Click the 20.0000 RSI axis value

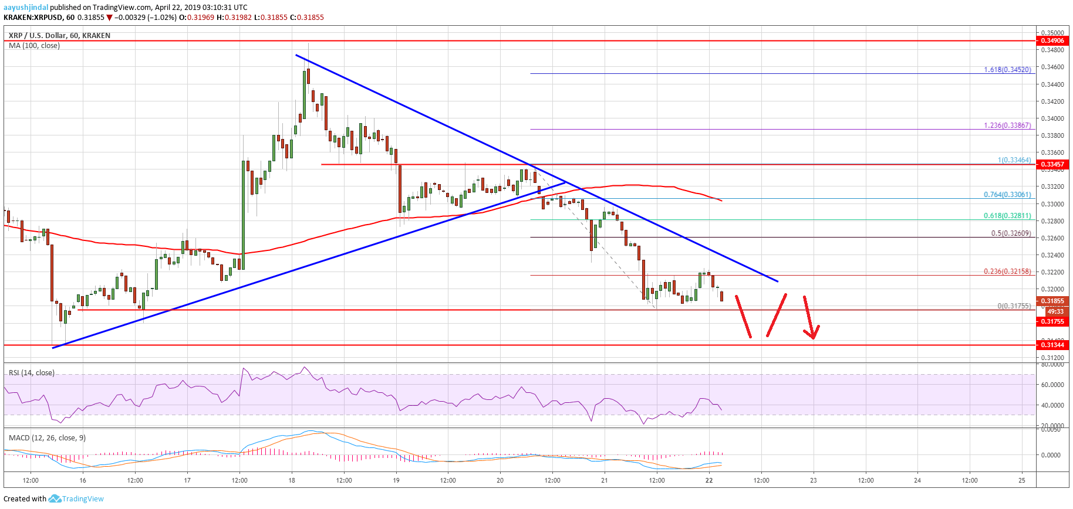(1052, 426)
